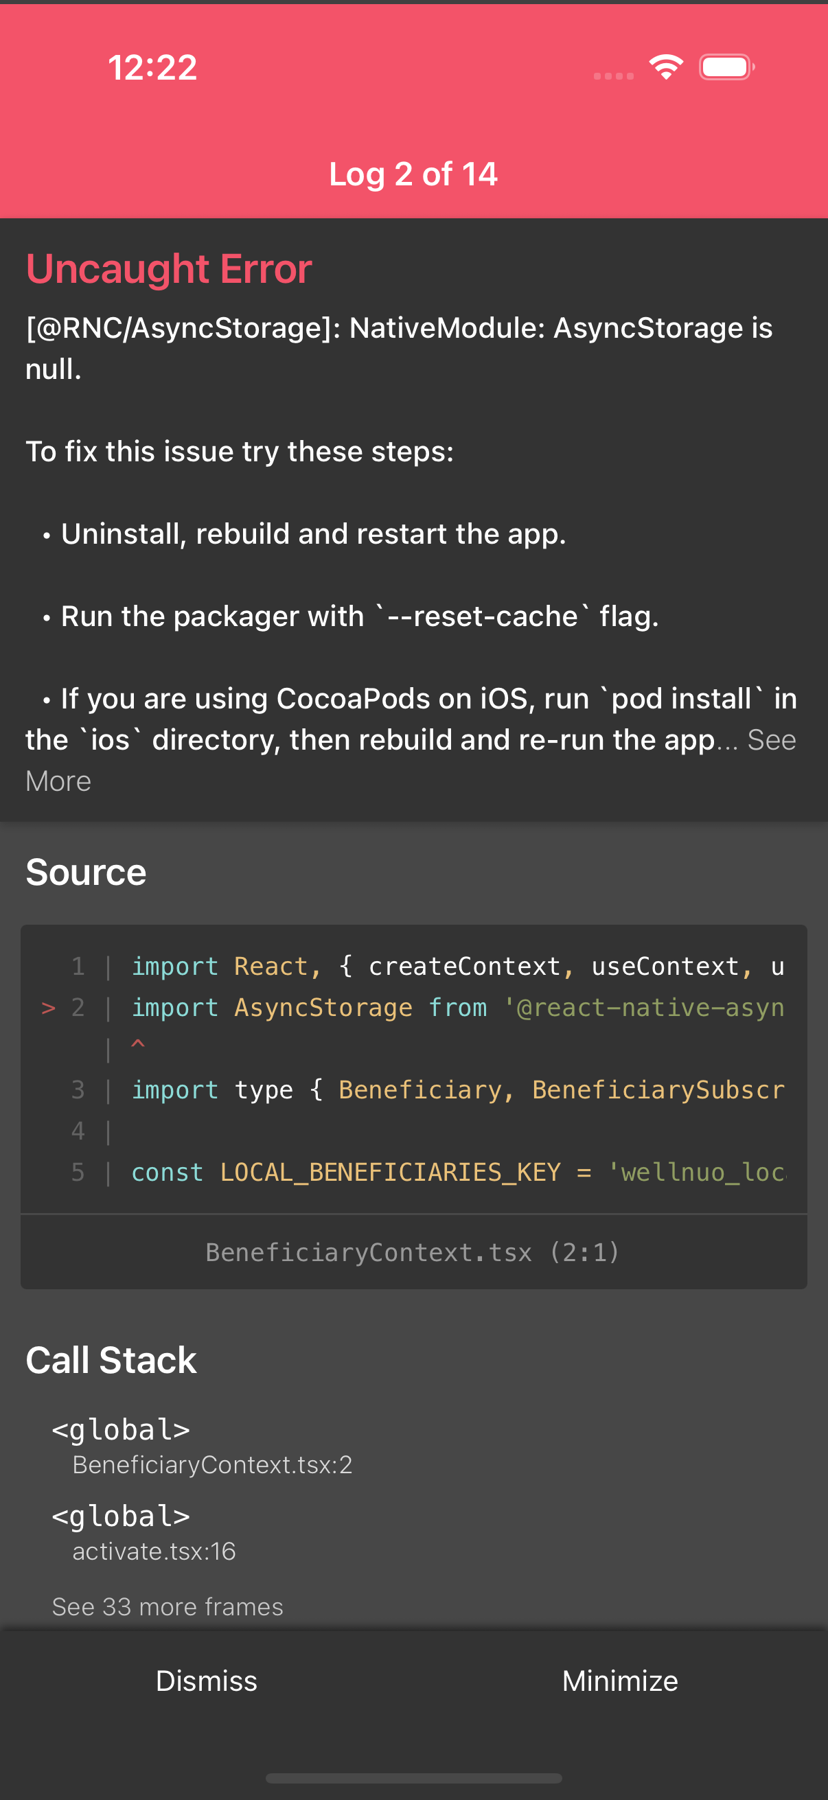Click the import React code line

pyautogui.click(x=457, y=967)
